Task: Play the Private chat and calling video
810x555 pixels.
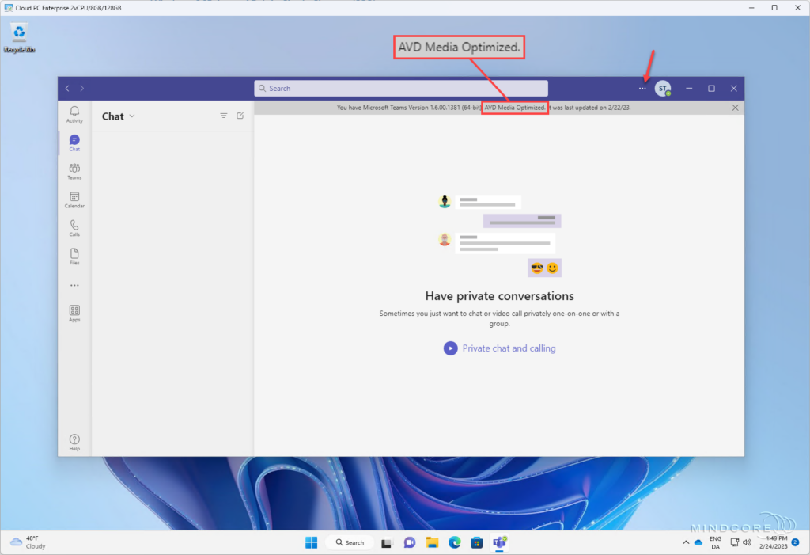Action: pos(450,348)
